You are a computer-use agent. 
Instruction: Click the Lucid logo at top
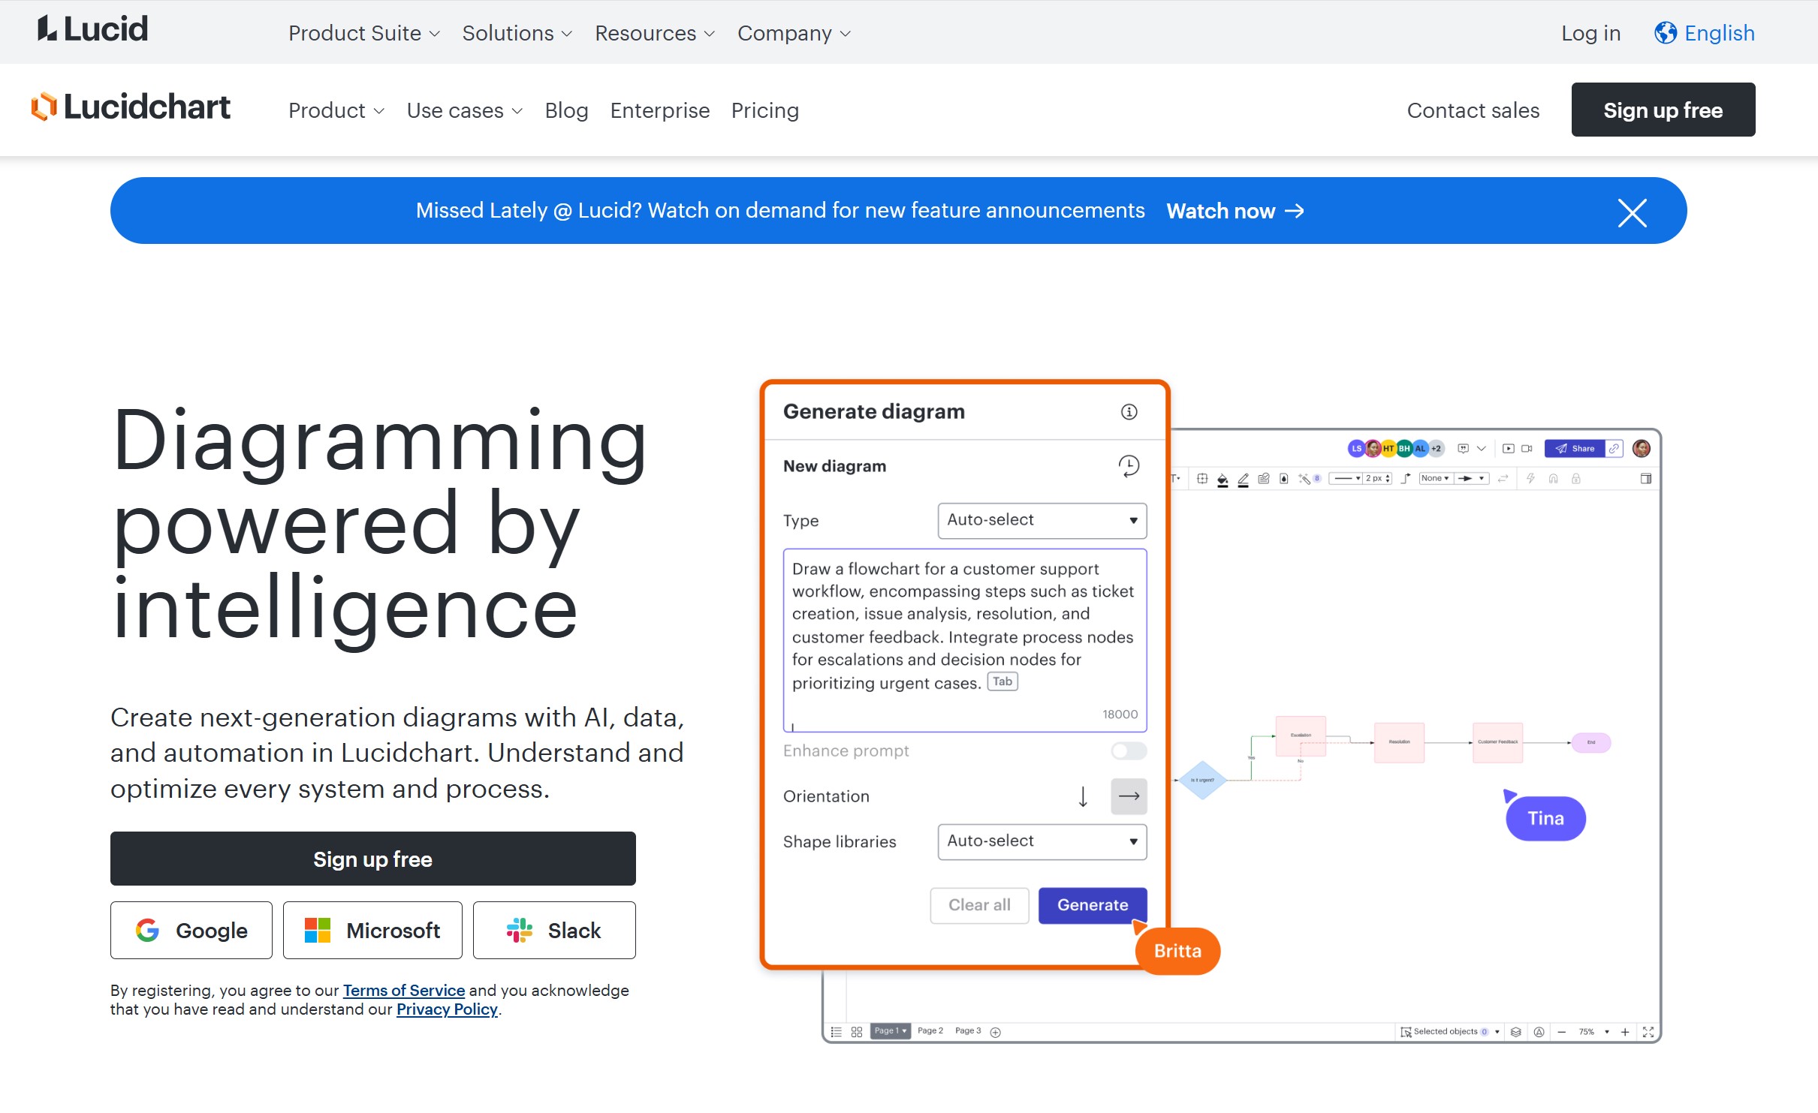(93, 30)
